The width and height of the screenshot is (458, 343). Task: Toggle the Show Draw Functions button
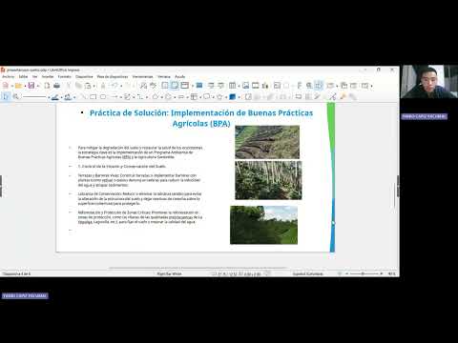319,86
